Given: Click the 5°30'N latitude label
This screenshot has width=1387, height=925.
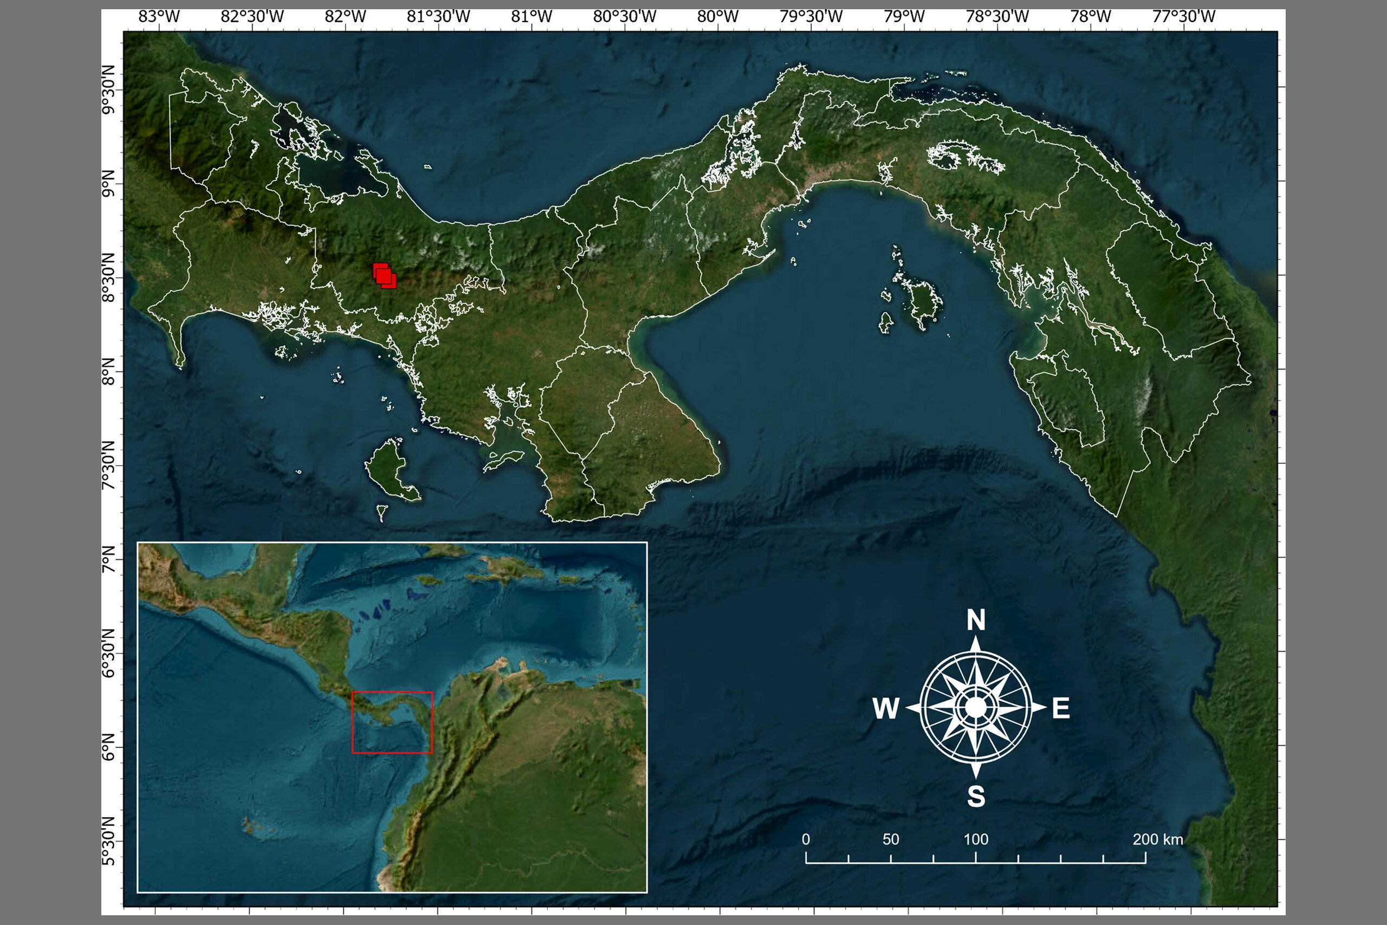Looking at the screenshot, I should [109, 840].
